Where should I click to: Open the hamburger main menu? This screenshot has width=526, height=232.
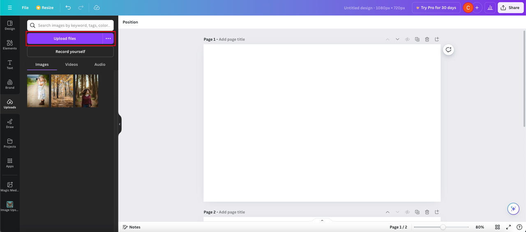(10, 8)
